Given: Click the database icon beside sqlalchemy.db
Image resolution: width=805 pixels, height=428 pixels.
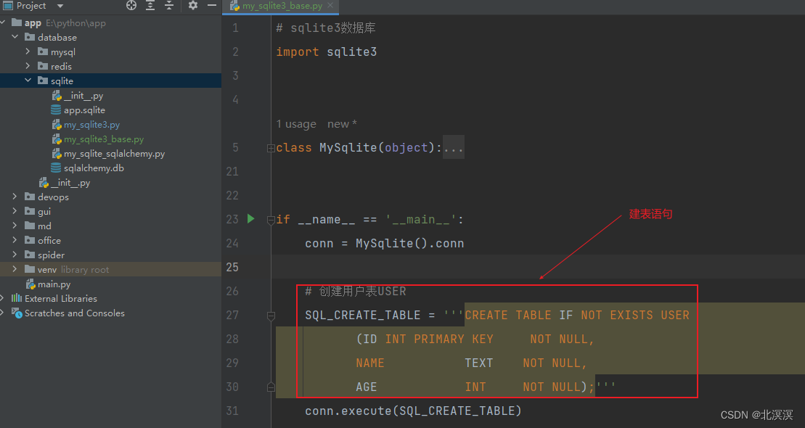Looking at the screenshot, I should tap(54, 168).
